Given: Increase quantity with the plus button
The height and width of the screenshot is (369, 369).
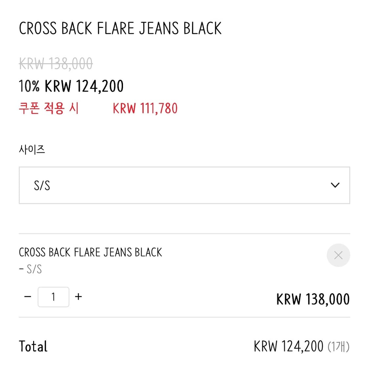Looking at the screenshot, I should [78, 297].
